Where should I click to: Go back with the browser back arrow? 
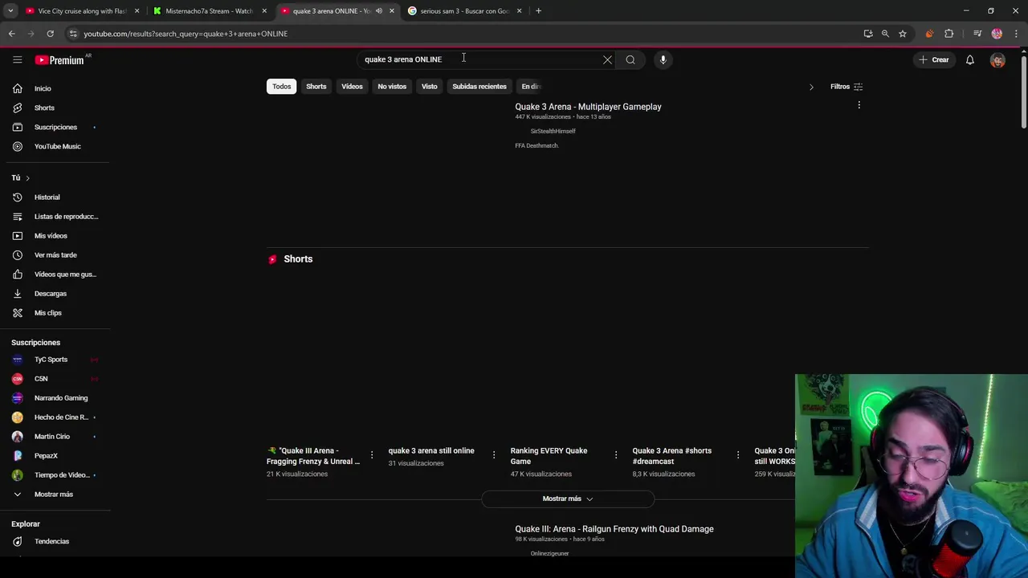11,34
